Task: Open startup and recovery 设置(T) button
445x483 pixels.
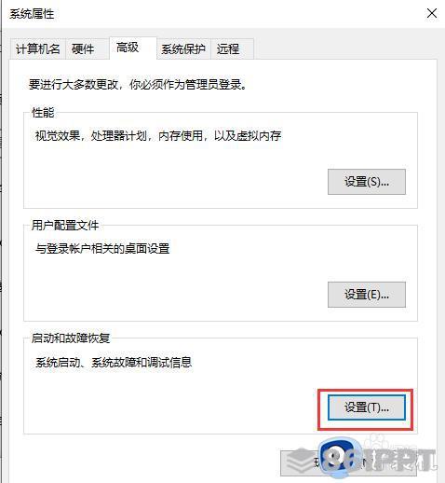Action: pos(367,407)
